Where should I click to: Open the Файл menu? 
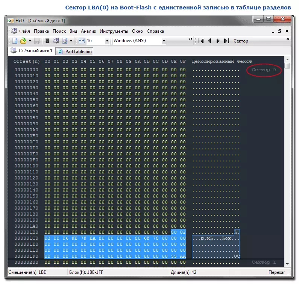(x=24, y=31)
